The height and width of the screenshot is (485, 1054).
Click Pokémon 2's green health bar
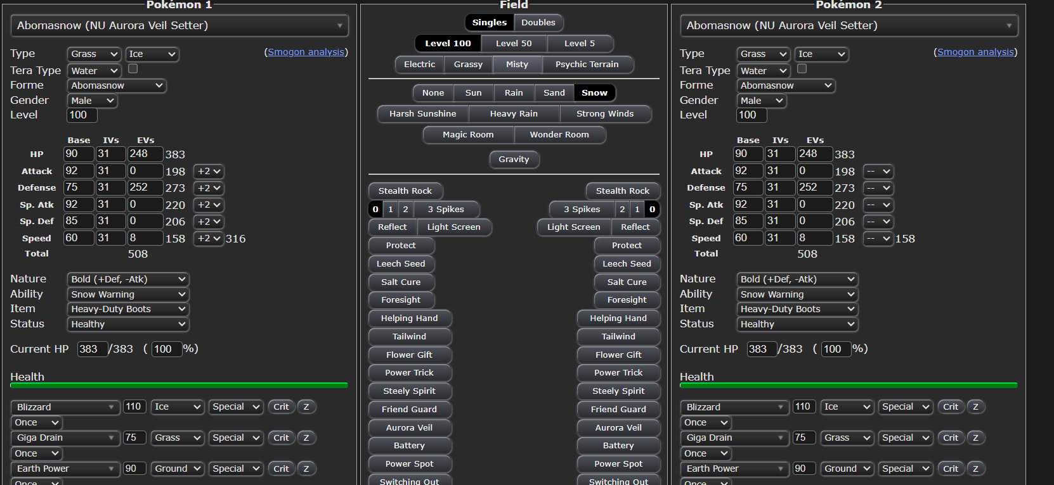click(848, 385)
